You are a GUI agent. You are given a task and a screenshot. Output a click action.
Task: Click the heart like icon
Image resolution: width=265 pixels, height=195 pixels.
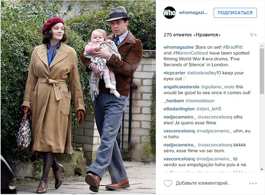[x=168, y=183]
